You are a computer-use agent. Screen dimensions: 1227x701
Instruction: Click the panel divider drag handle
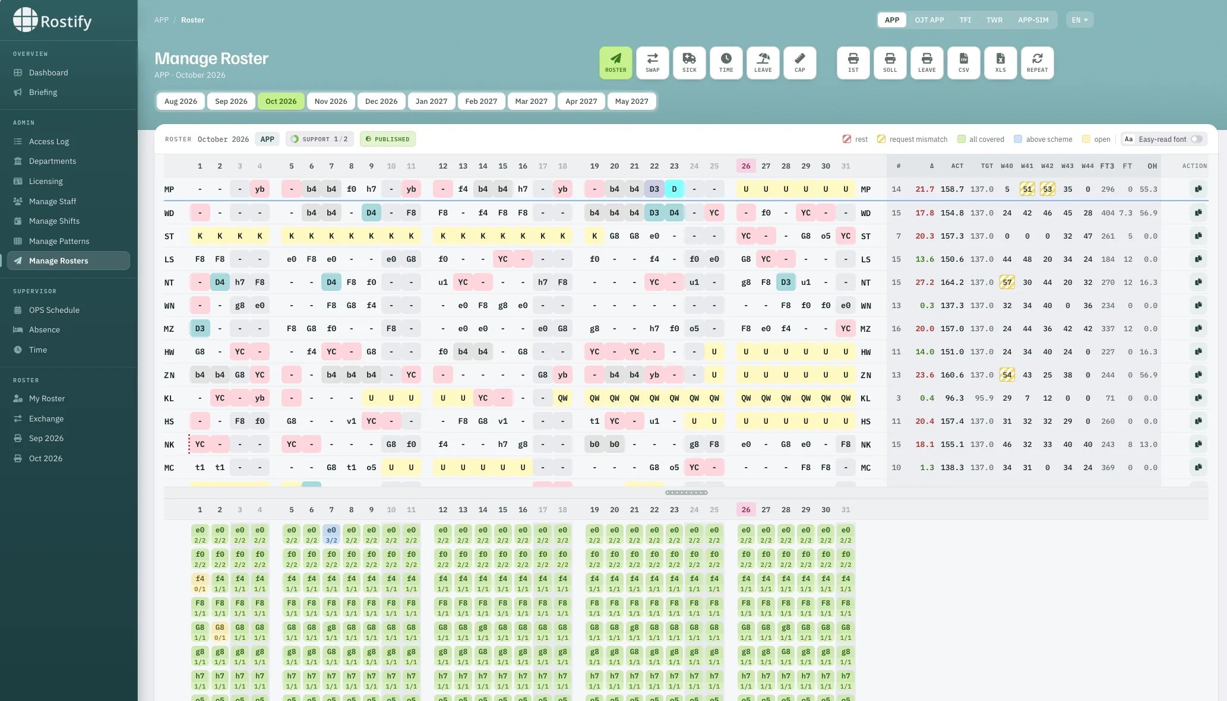[686, 493]
